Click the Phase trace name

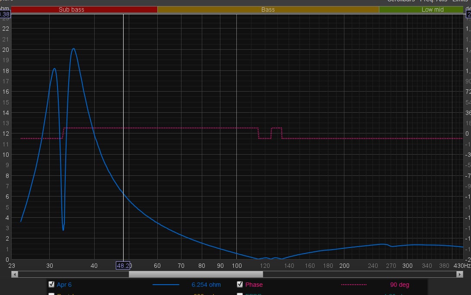click(x=254, y=285)
